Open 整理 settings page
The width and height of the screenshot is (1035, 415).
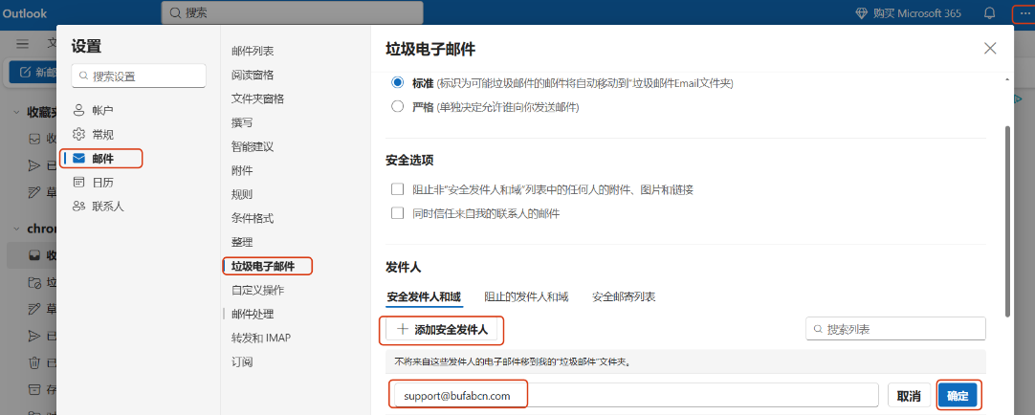tap(242, 242)
